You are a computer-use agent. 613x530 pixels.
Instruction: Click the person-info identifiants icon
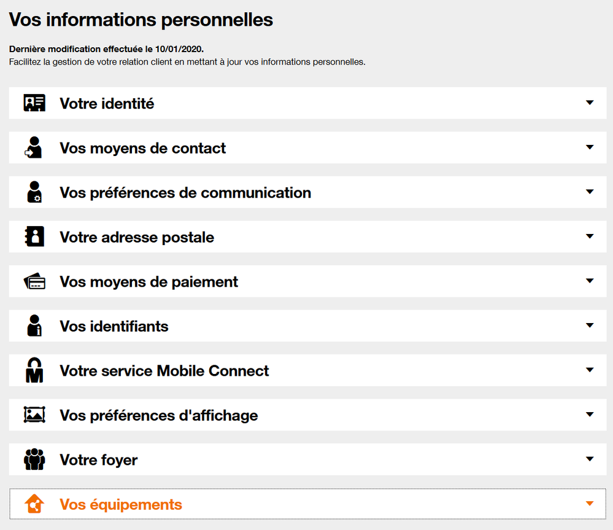pos(34,326)
